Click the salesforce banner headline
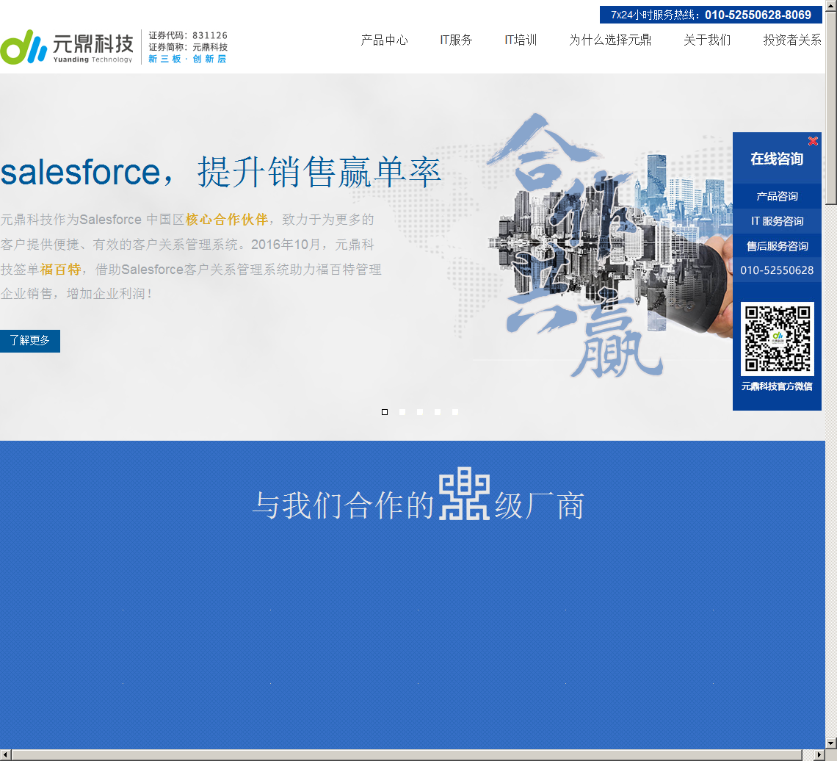 [x=220, y=172]
